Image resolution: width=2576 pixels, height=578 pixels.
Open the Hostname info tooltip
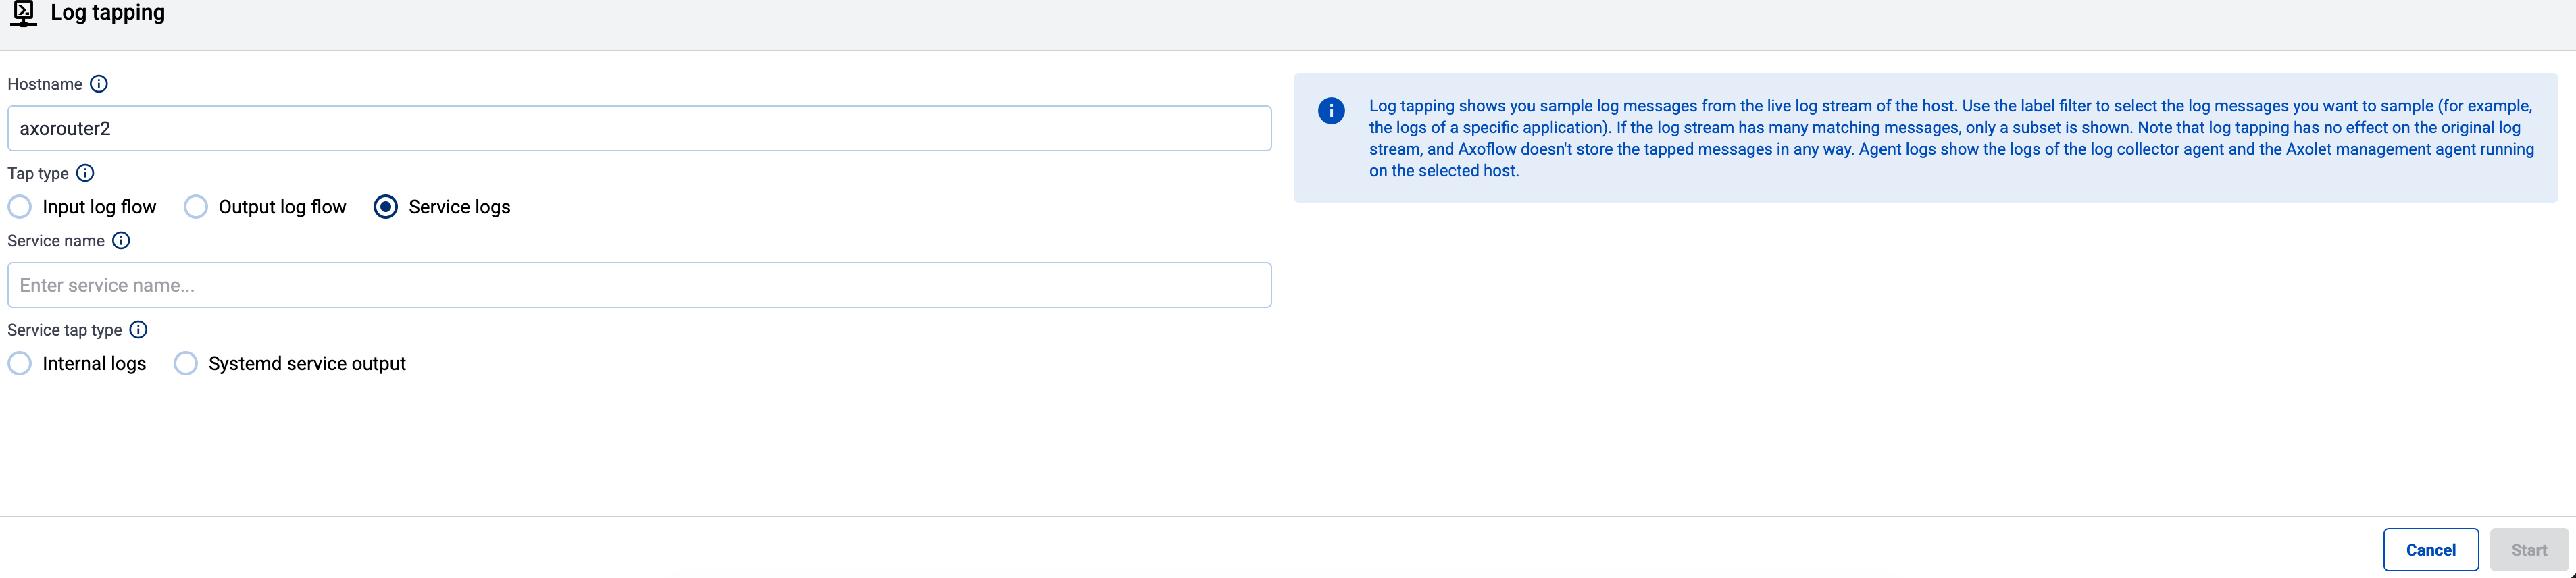(99, 84)
